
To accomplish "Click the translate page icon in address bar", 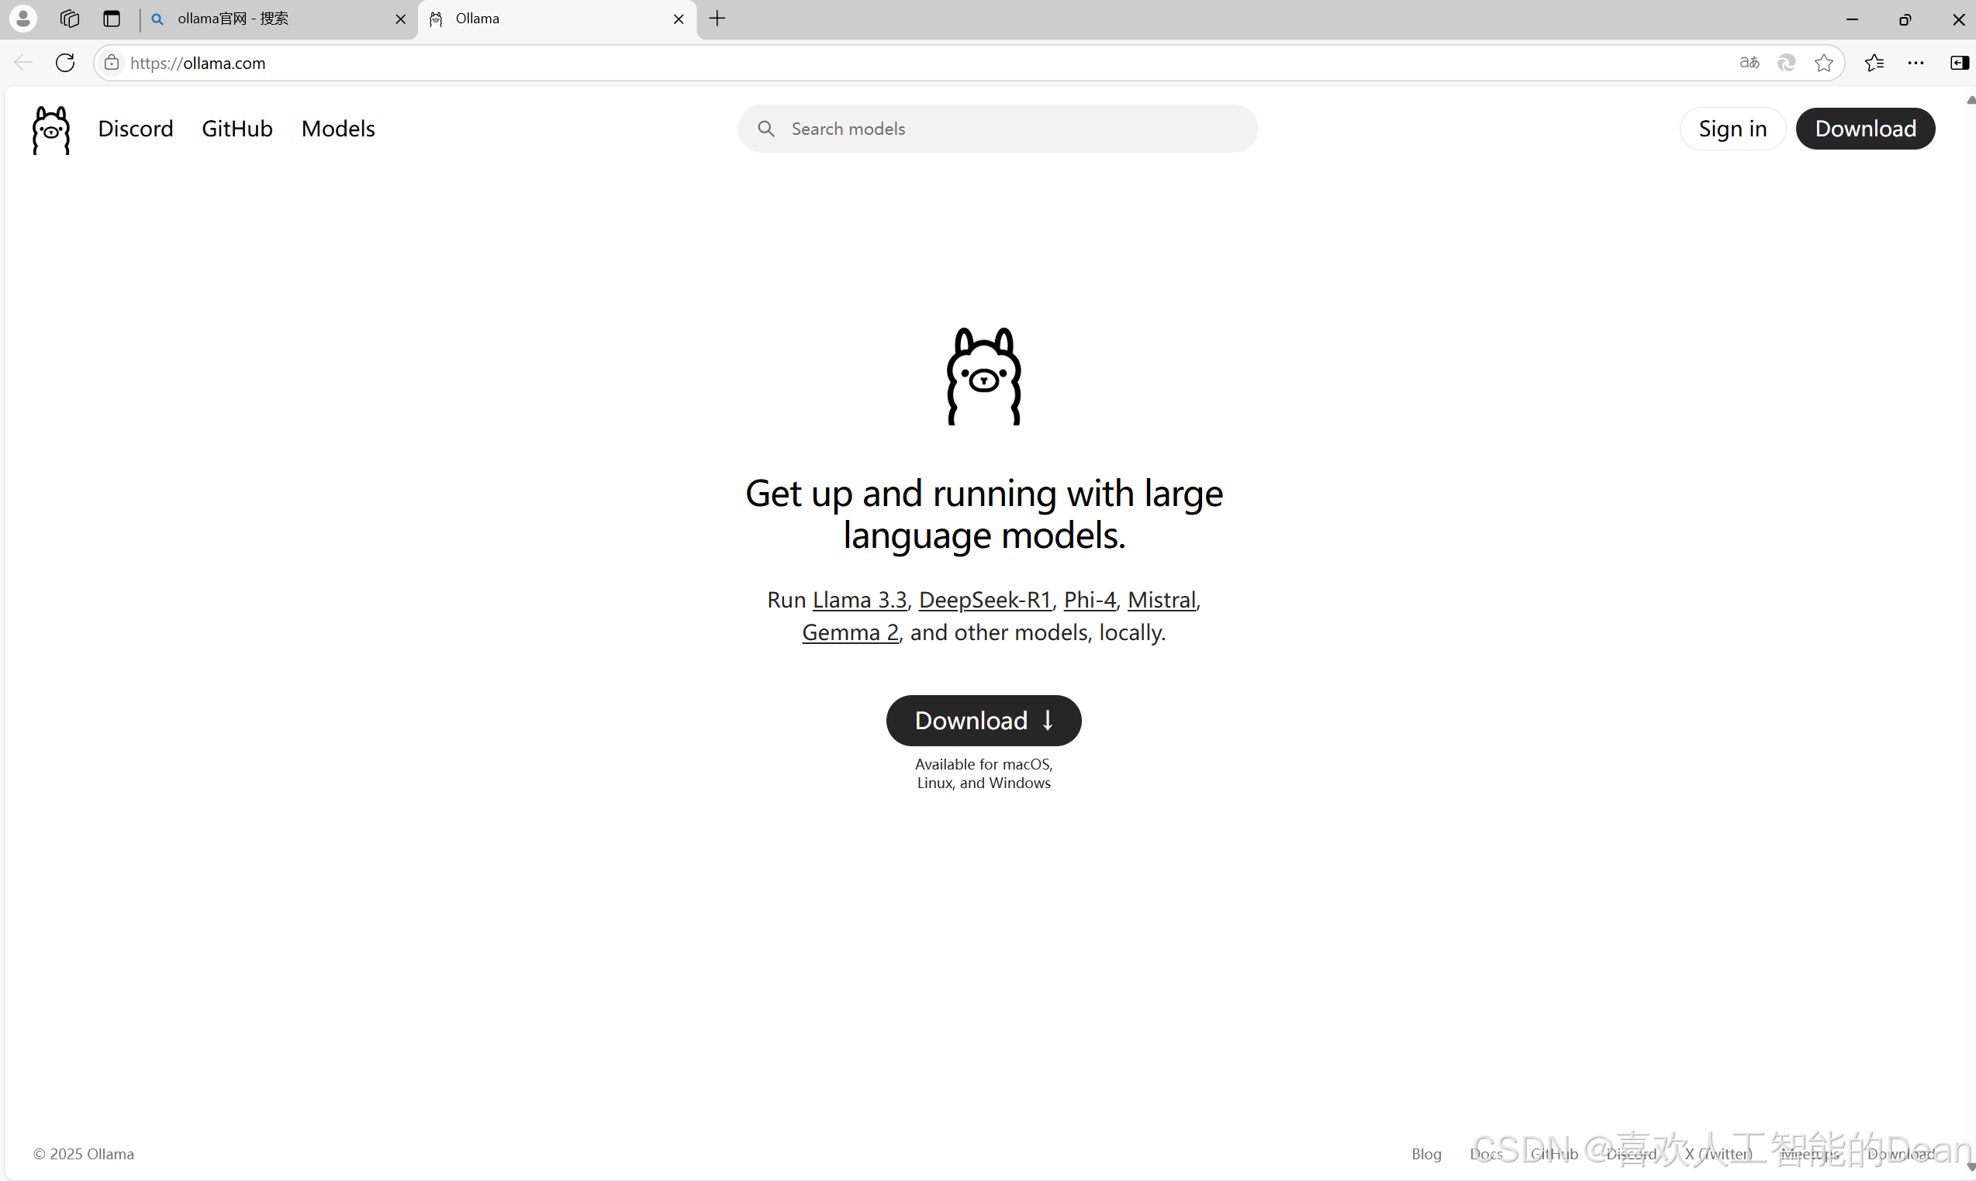I will click(x=1749, y=63).
